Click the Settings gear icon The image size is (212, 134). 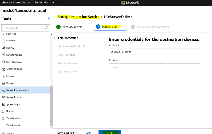[x=3, y=133]
